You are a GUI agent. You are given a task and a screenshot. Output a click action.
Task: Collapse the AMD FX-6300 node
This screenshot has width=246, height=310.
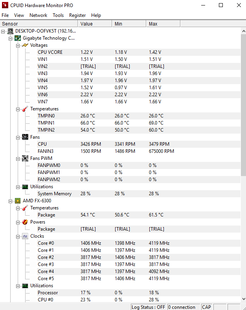[x=10, y=201]
